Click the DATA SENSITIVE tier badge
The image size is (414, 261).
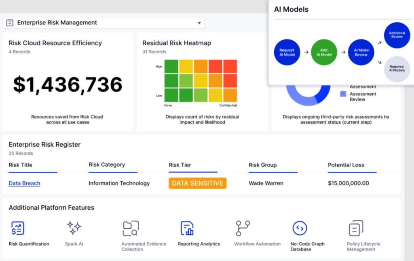point(198,183)
